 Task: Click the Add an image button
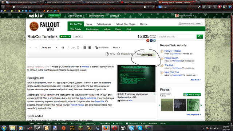coord(192,95)
